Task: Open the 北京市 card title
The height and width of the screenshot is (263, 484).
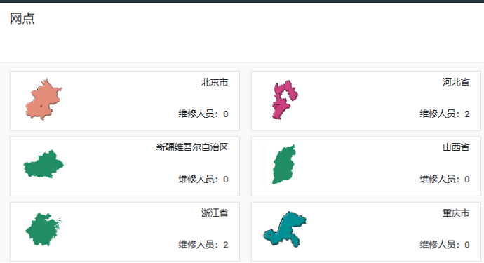Action: 215,83
